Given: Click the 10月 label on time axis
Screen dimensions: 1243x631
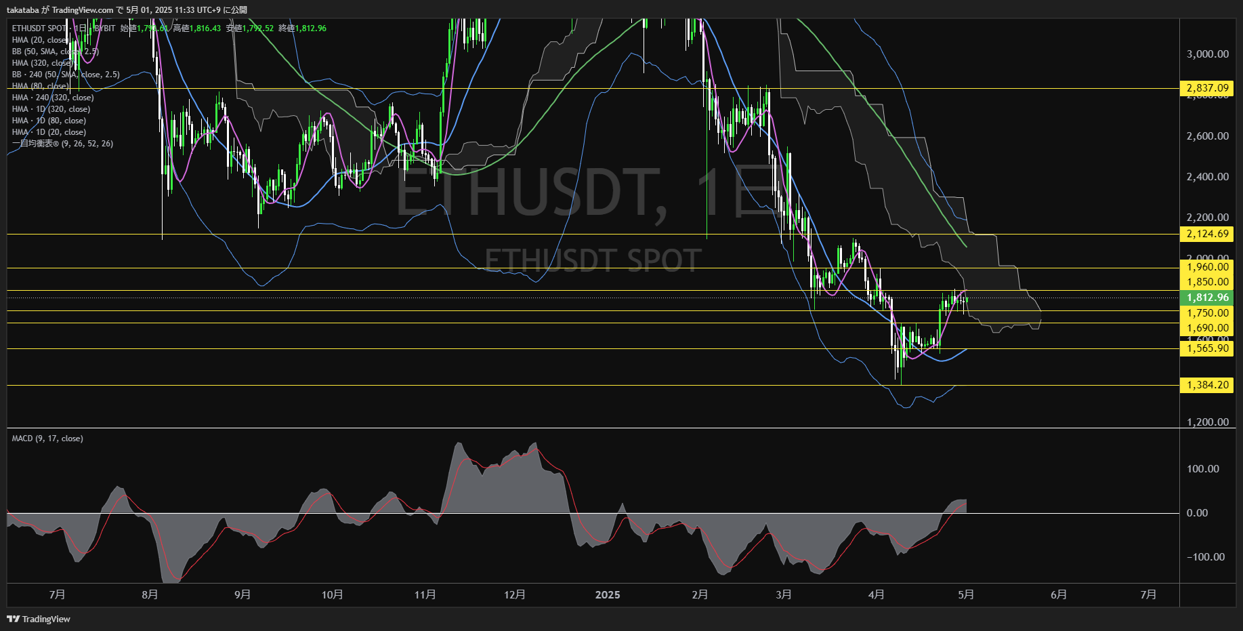Looking at the screenshot, I should 333,594.
